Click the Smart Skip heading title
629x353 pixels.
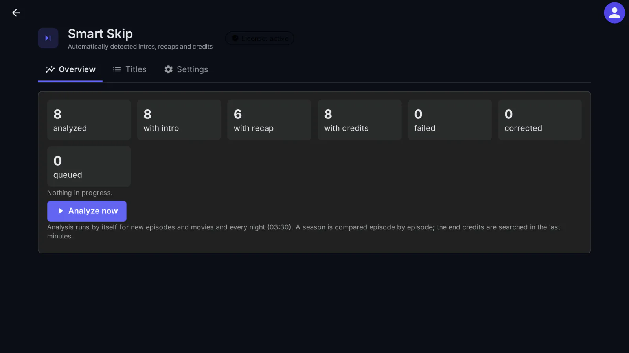point(100,34)
